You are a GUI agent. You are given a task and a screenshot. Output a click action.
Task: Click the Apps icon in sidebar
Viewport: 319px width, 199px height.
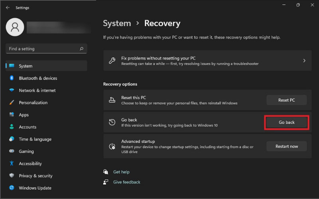[x=12, y=115]
